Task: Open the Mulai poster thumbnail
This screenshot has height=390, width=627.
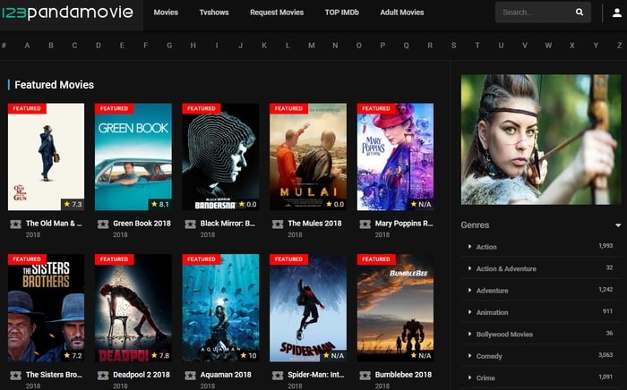Action: click(308, 157)
